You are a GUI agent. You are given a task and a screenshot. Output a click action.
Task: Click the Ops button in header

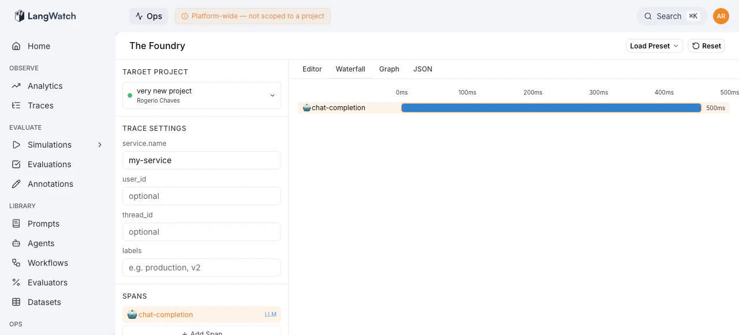click(x=148, y=16)
